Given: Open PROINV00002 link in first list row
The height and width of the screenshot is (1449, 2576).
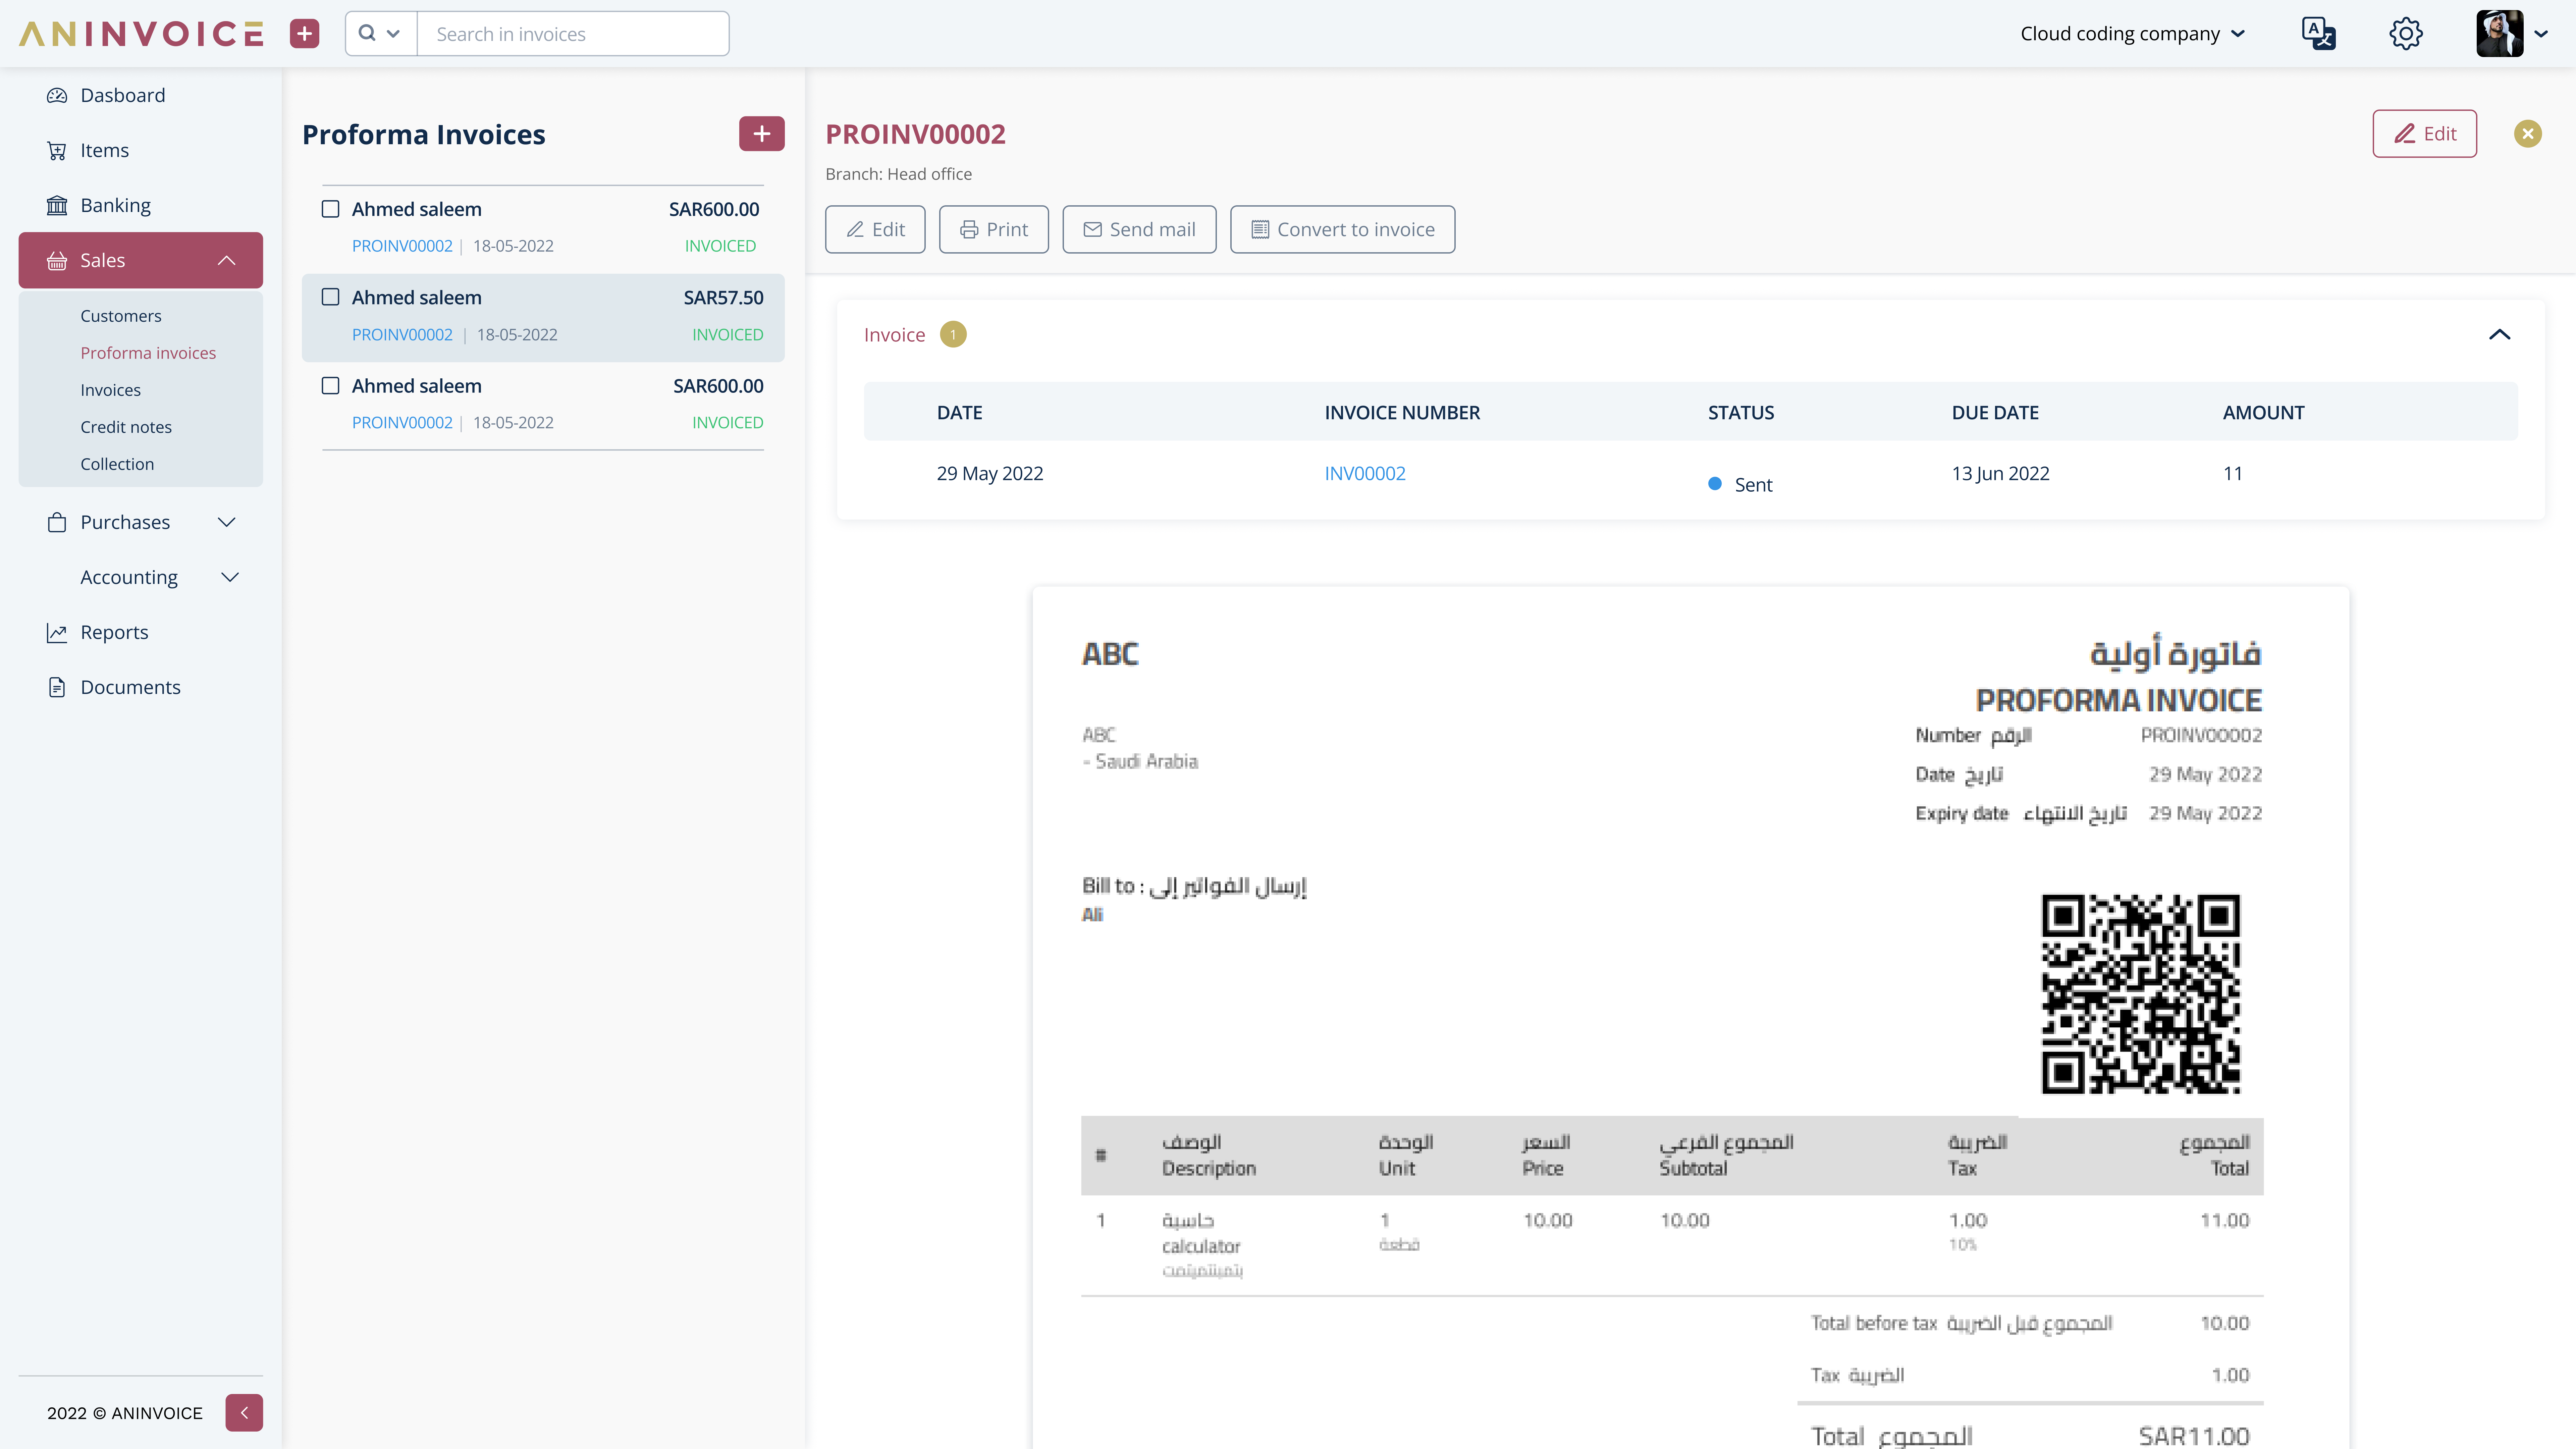Looking at the screenshot, I should point(402,246).
